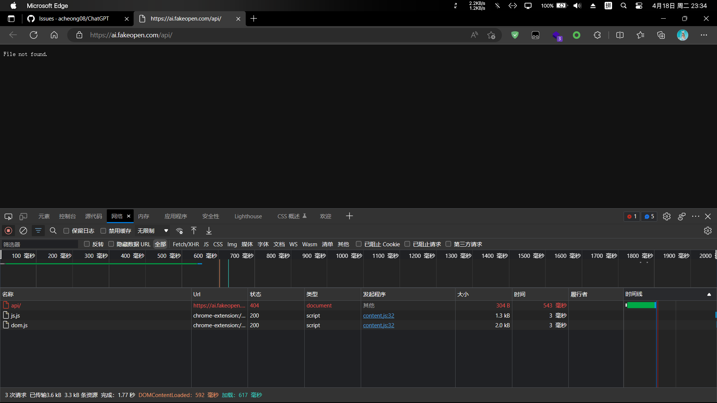Click the import HAR upload arrow
The width and height of the screenshot is (717, 403).
coord(194,231)
